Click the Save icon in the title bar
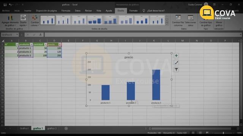Image resolution: width=243 pixels, height=136 pixels. (5, 5)
